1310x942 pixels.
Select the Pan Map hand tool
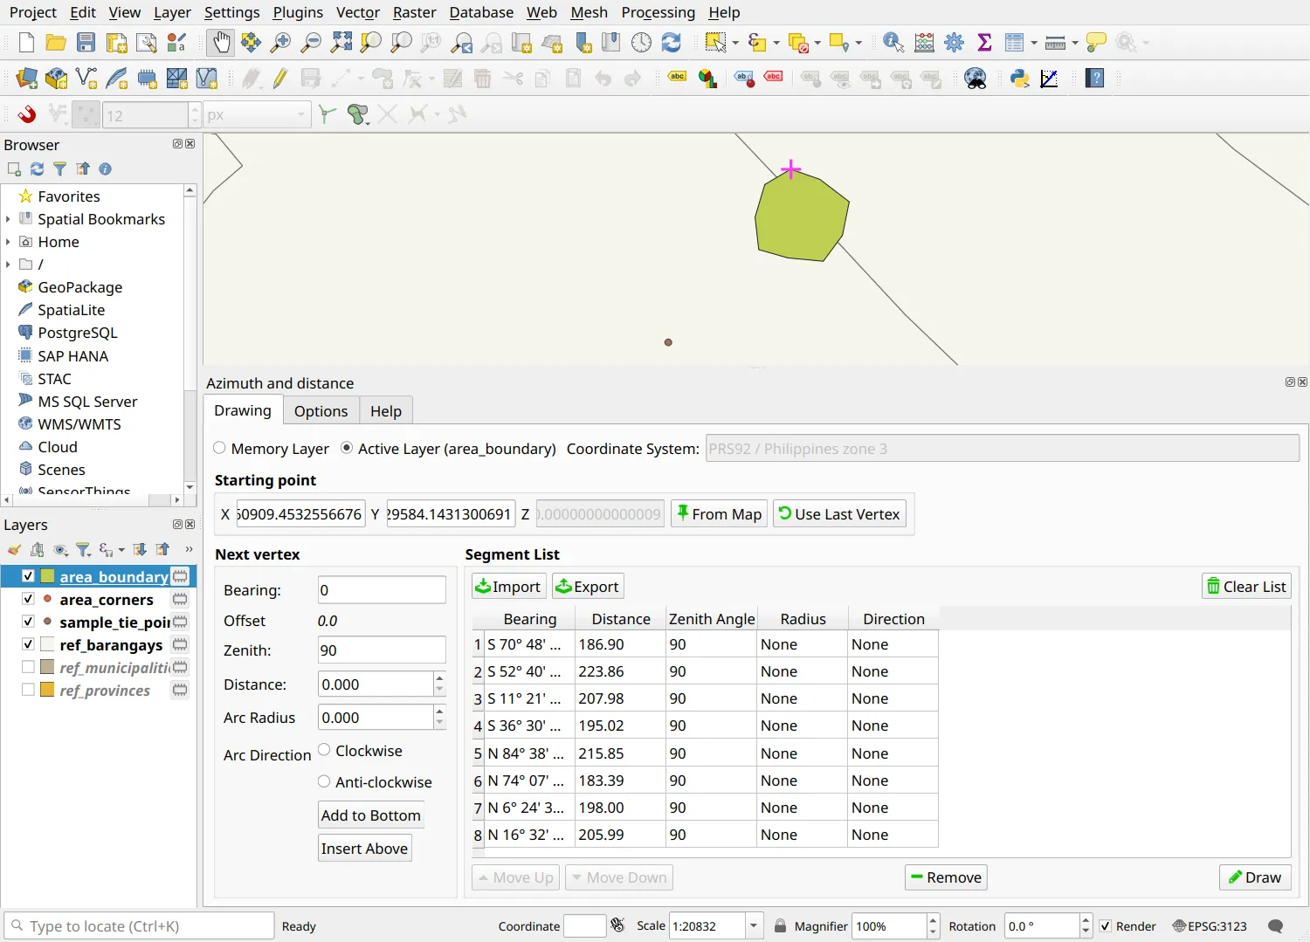click(x=221, y=42)
